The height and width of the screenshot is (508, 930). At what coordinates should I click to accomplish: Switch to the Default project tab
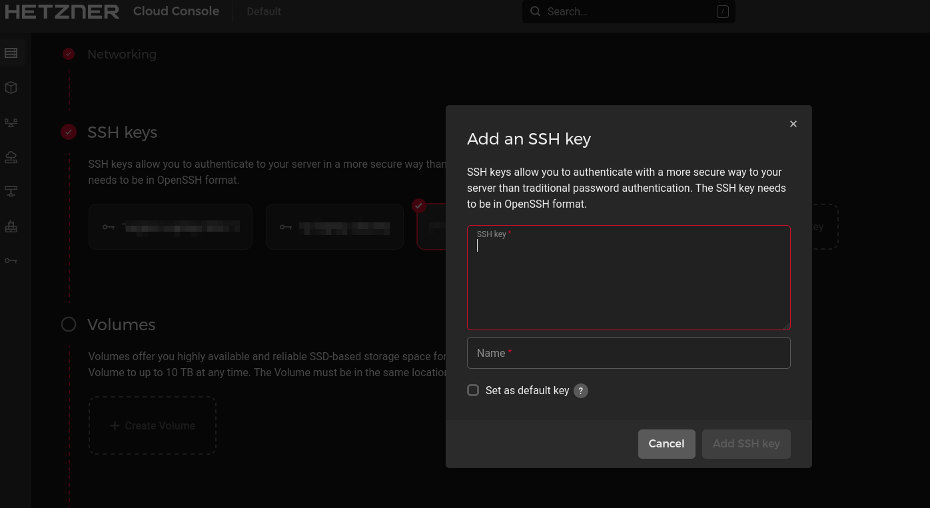click(264, 11)
